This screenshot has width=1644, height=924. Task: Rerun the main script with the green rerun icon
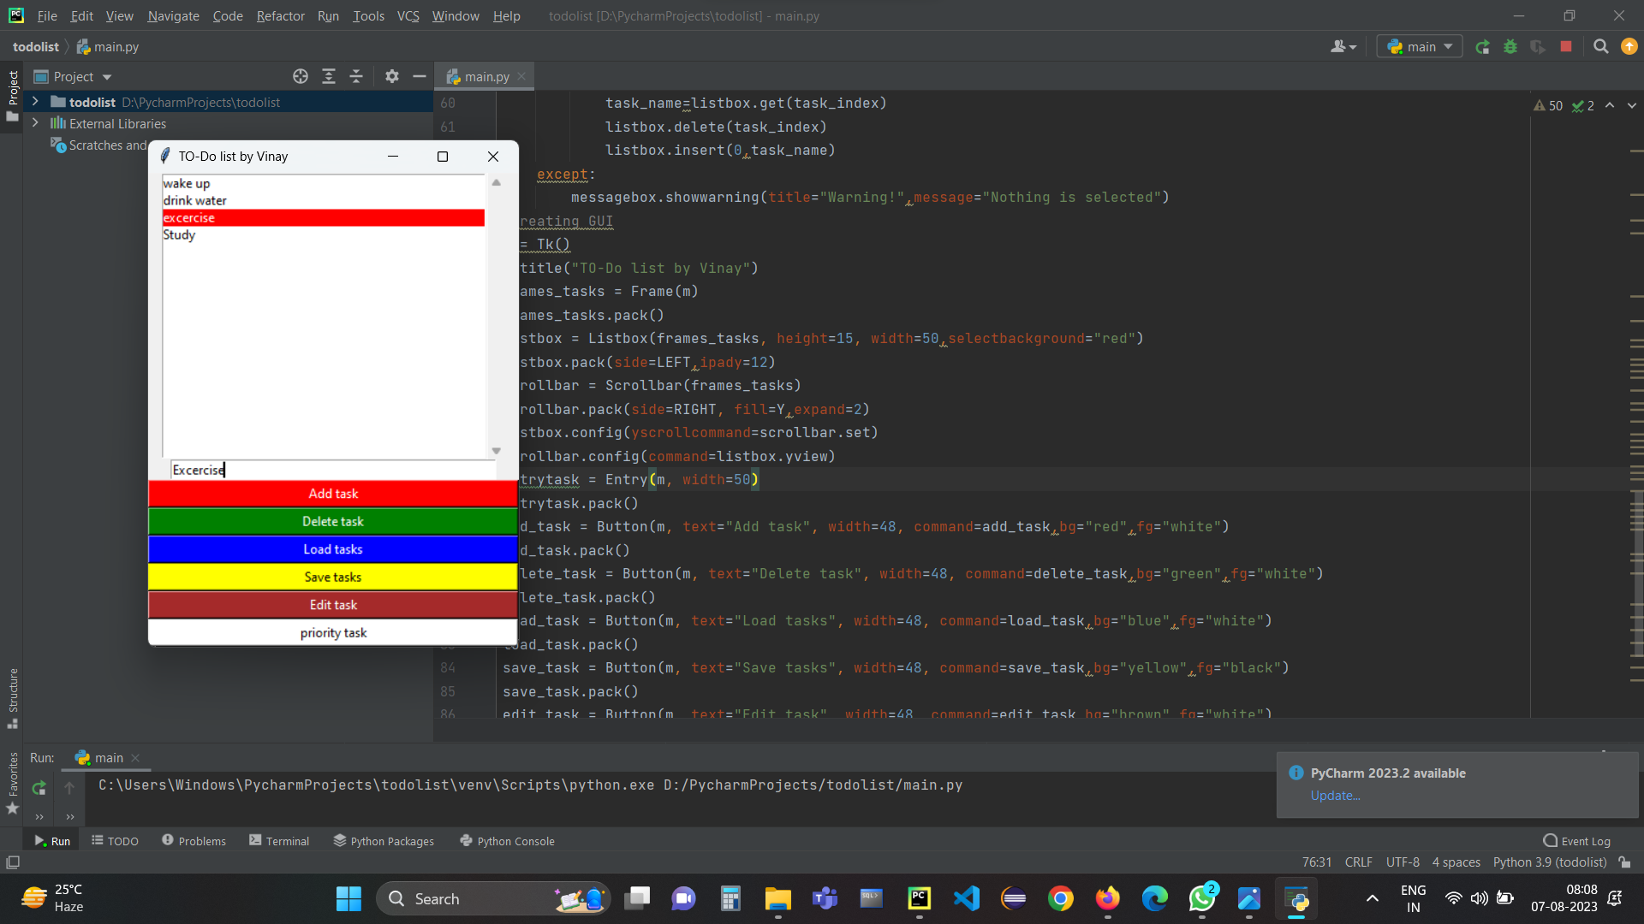(1482, 47)
